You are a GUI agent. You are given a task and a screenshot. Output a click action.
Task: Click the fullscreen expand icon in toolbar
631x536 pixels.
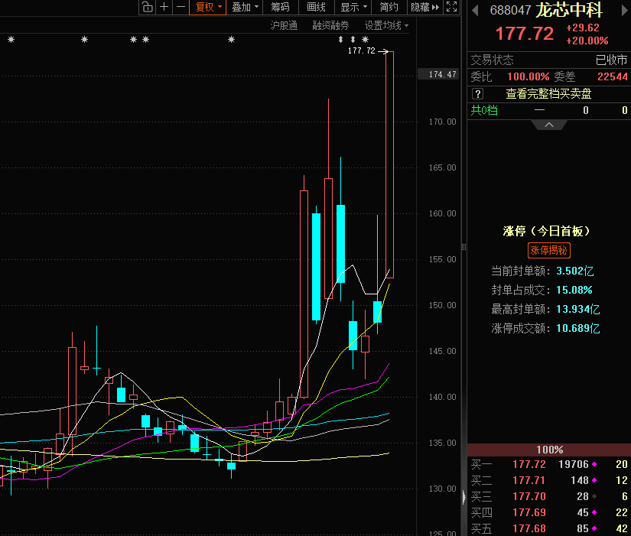pos(453,7)
